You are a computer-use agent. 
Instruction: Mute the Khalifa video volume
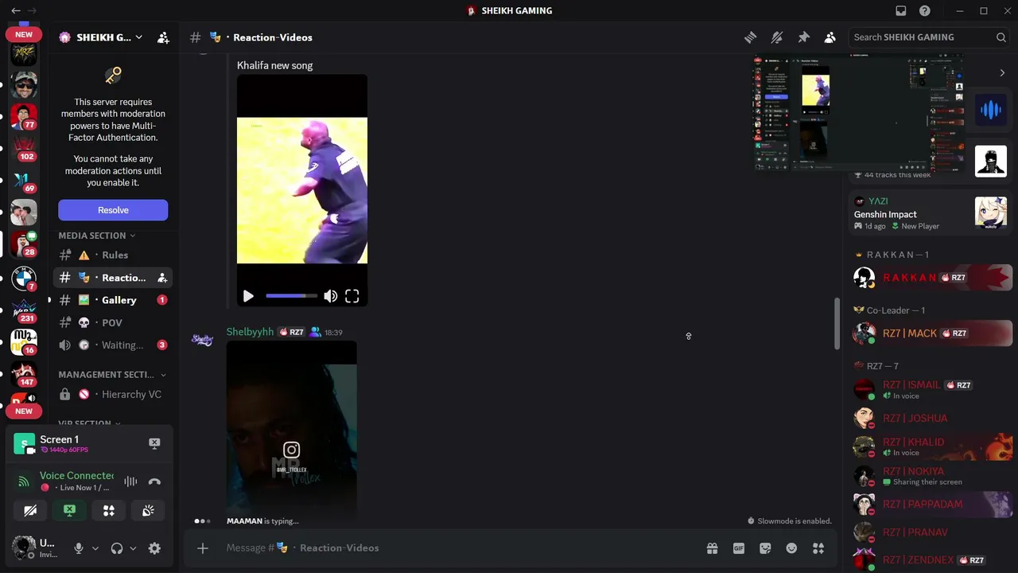pyautogui.click(x=330, y=296)
